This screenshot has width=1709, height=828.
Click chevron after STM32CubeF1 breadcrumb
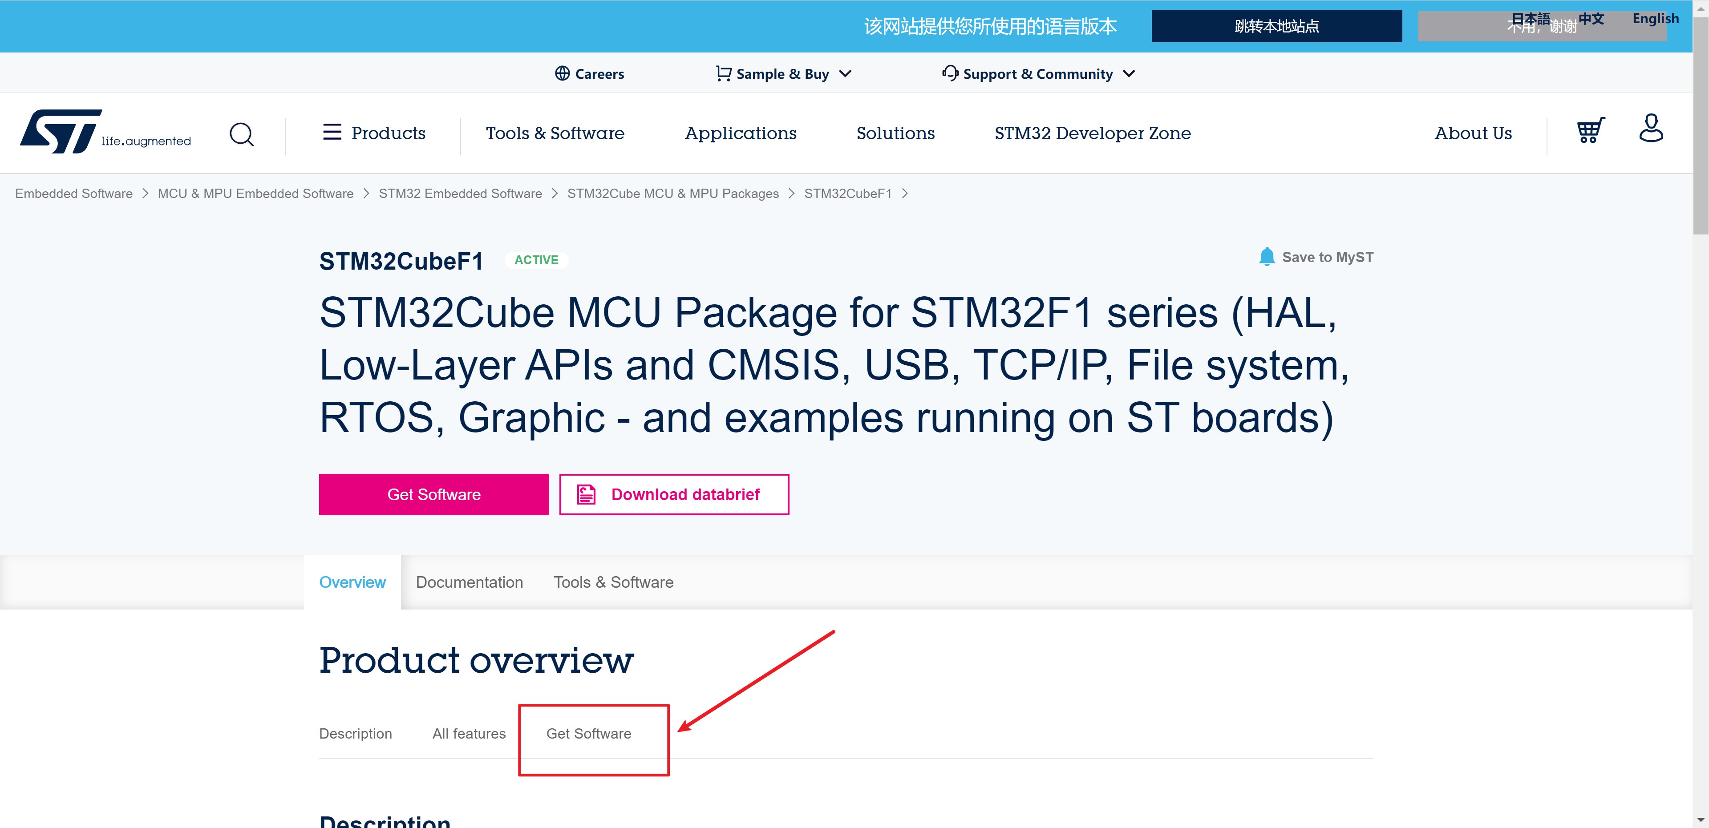coord(905,194)
